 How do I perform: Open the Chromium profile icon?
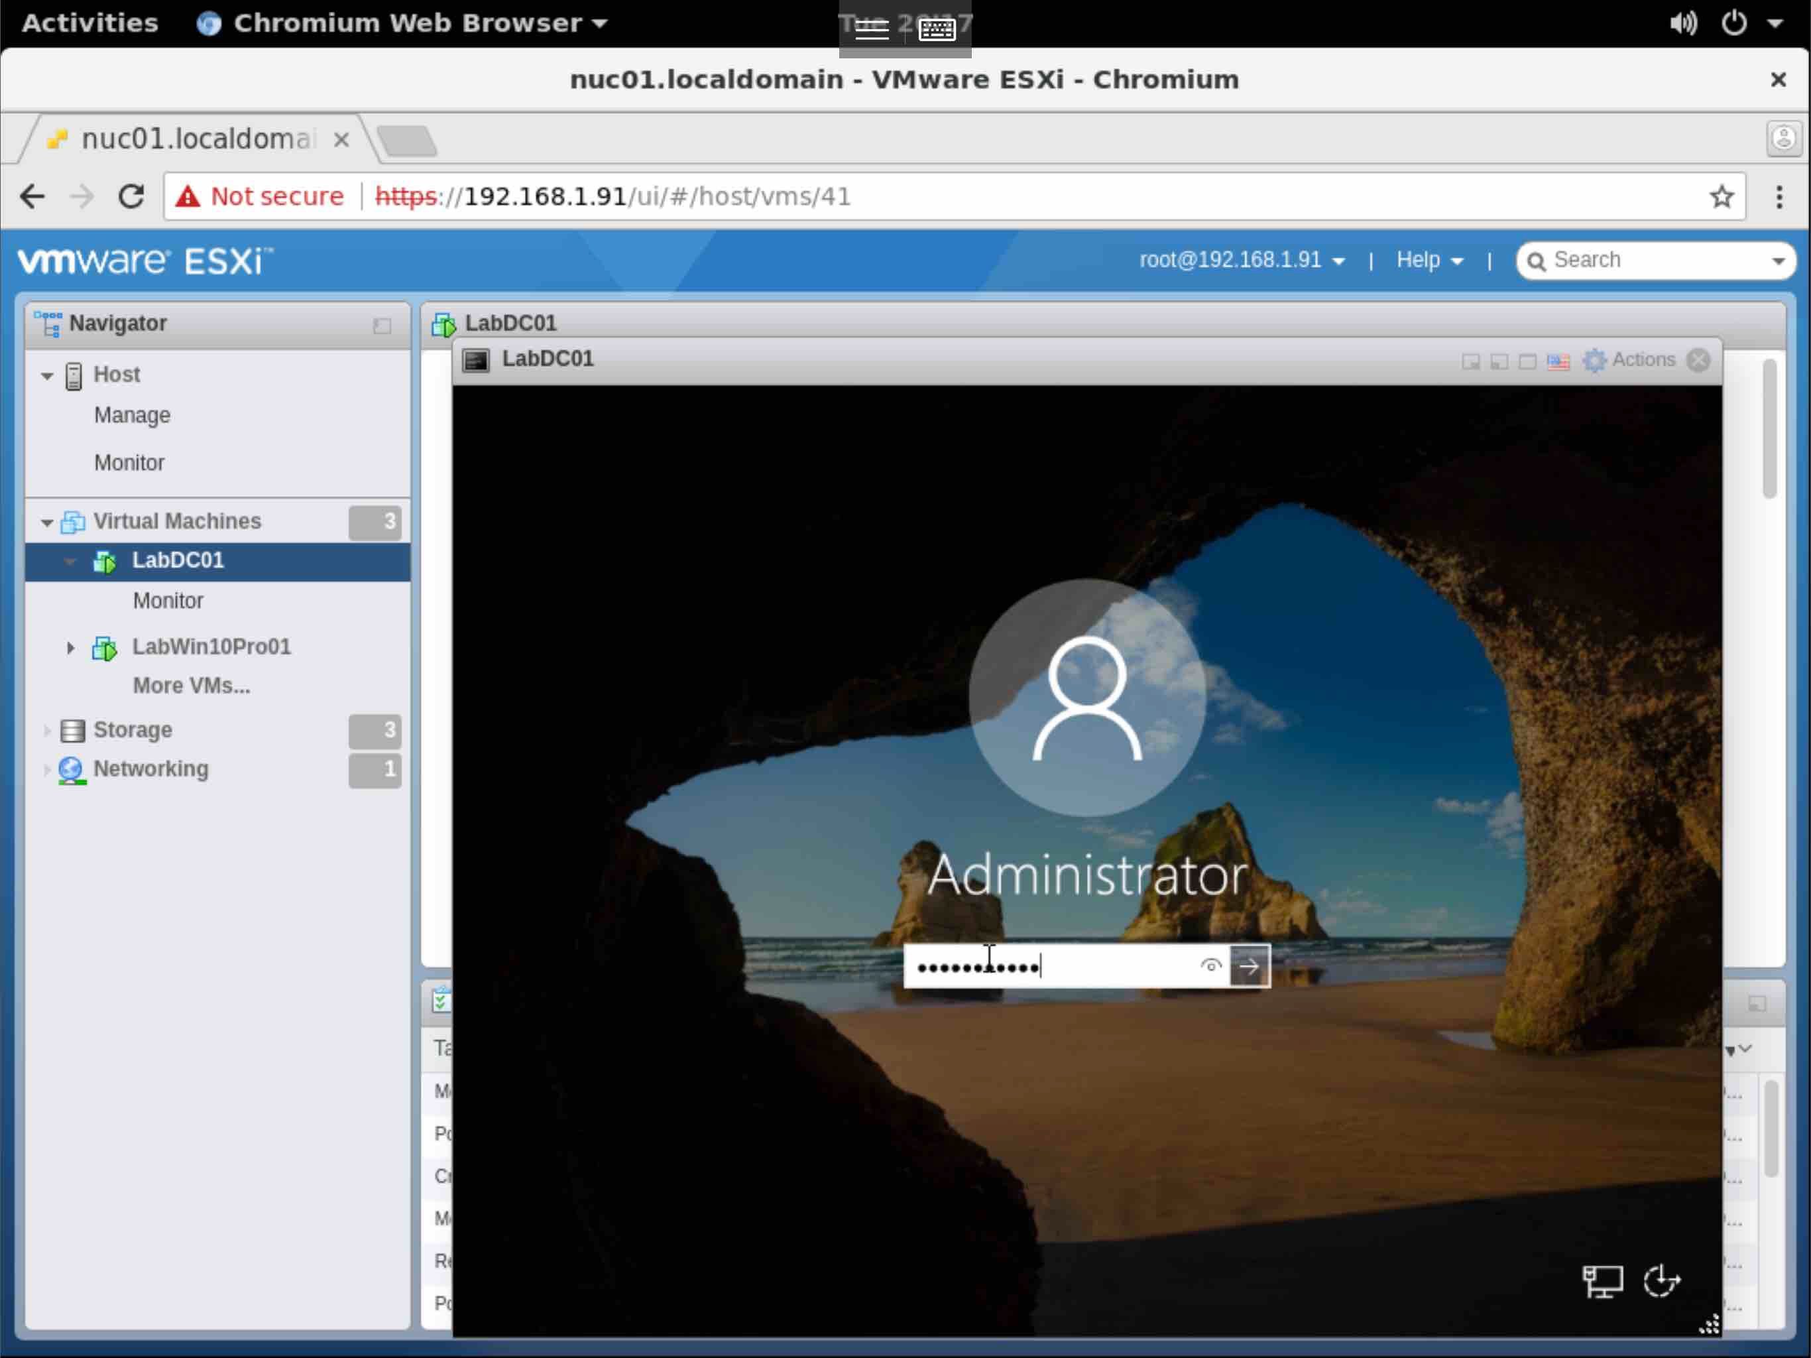click(x=1782, y=139)
